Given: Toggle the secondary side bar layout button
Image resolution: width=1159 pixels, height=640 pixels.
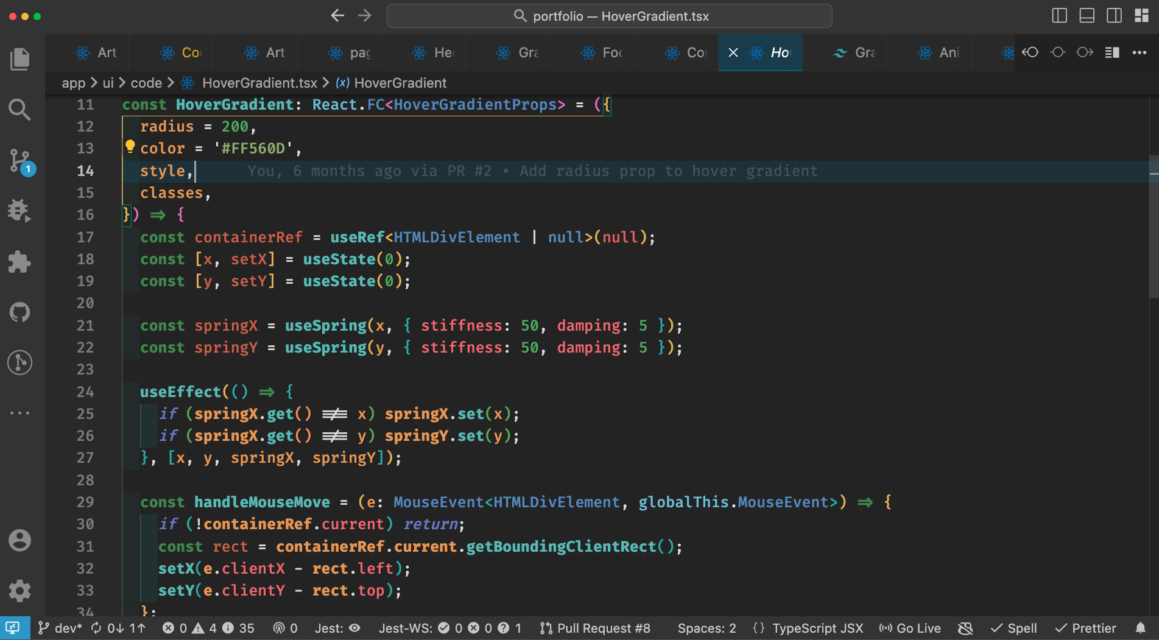Looking at the screenshot, I should point(1114,16).
